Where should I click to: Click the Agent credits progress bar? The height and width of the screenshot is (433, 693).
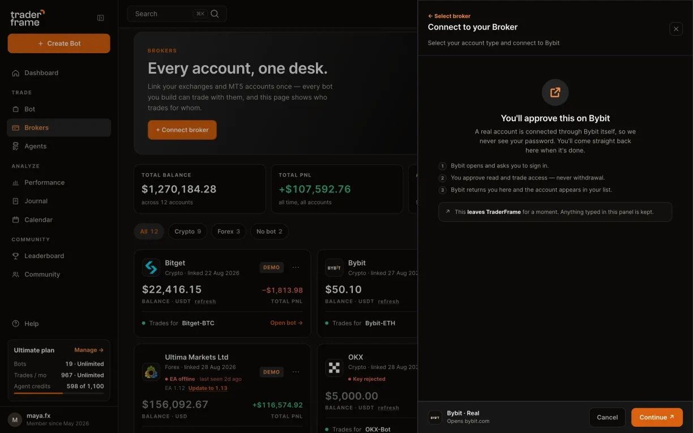point(59,393)
